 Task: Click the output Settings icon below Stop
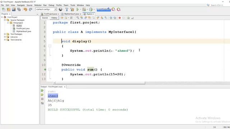[x=42, y=103]
